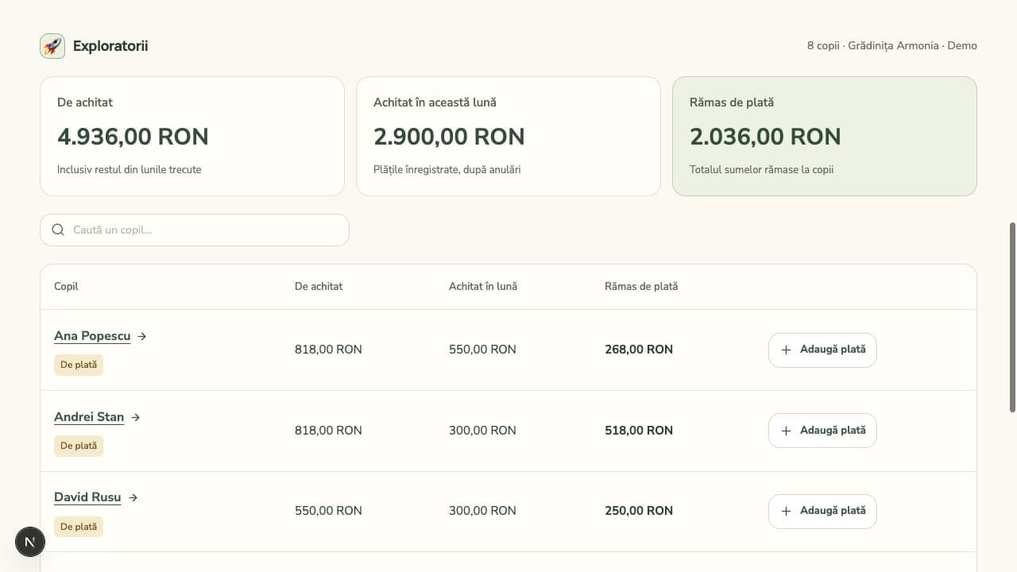Click Ana Popescu's "De plată" status badge
Viewport: 1017px width, 572px height.
[79, 365]
